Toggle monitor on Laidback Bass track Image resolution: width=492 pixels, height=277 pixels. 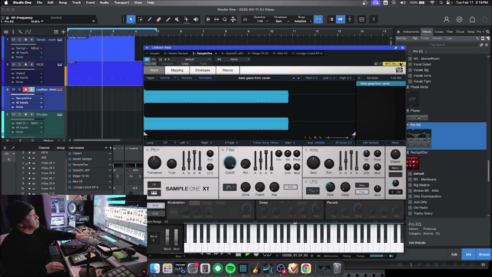point(32,89)
